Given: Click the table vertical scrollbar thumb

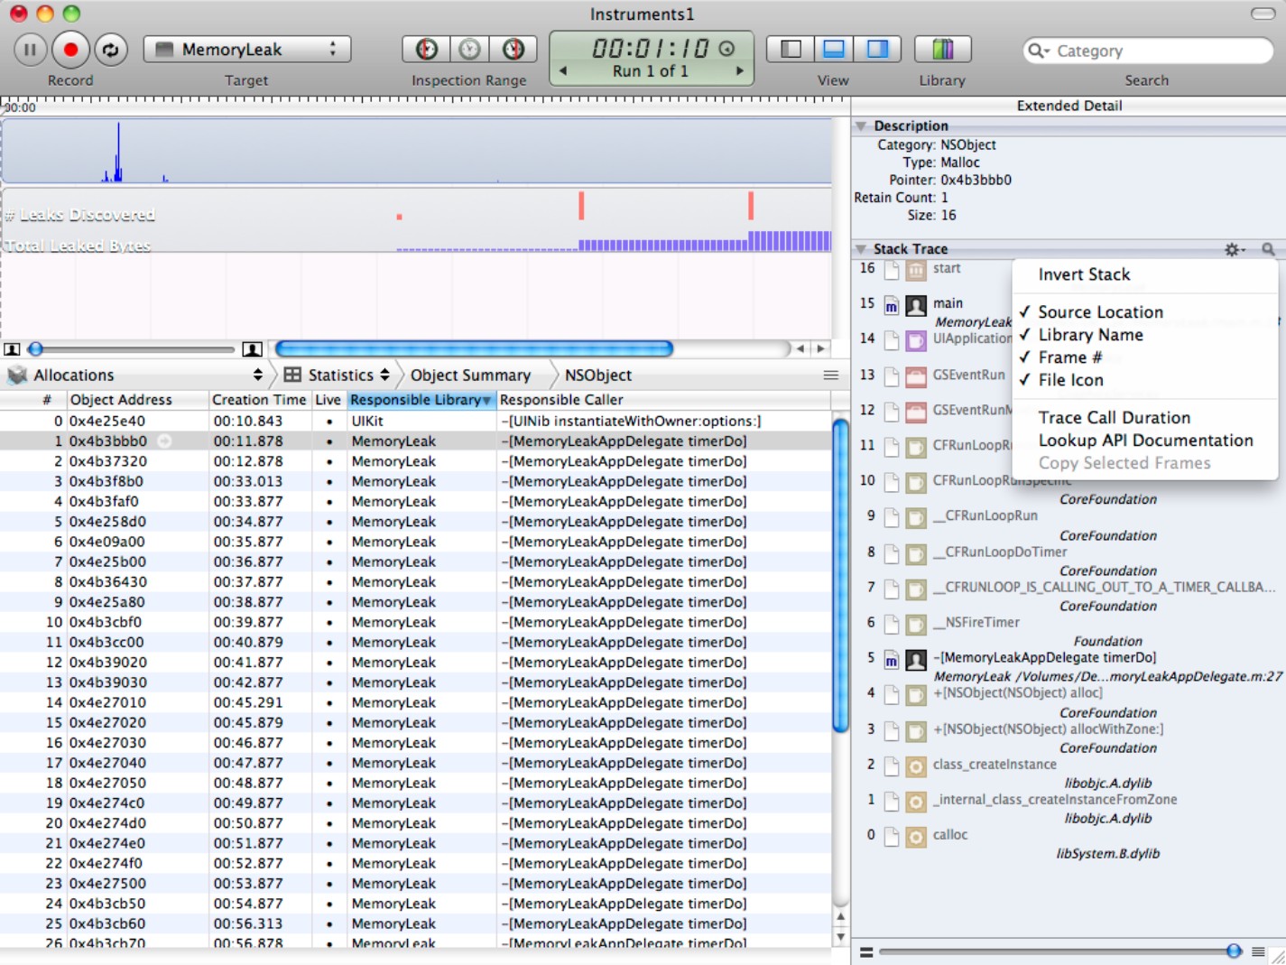Looking at the screenshot, I should pos(840,575).
